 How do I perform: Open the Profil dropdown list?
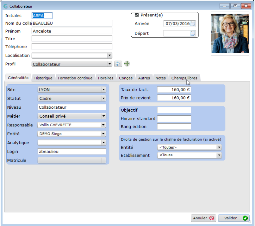pos(109,64)
